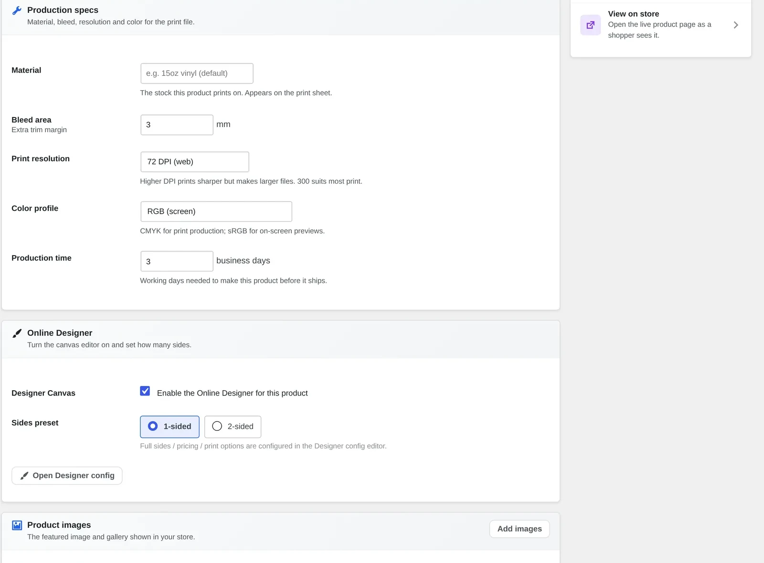This screenshot has height=563, width=764.
Task: Click the 'Extra trim margin' caption
Action: tap(39, 130)
